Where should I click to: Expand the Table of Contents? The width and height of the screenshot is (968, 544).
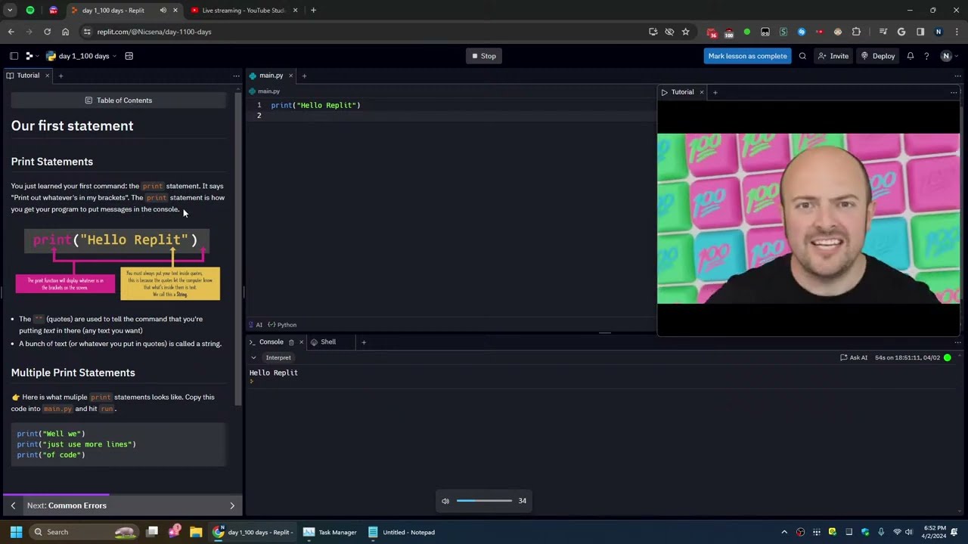coord(119,100)
